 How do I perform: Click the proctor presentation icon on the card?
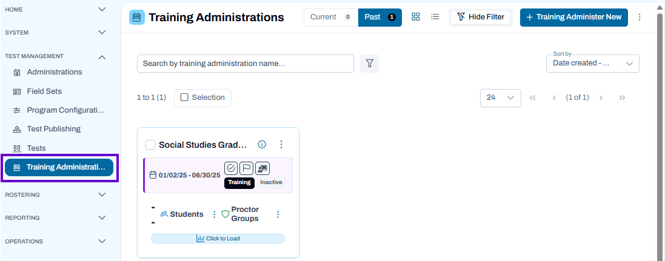[x=262, y=168]
